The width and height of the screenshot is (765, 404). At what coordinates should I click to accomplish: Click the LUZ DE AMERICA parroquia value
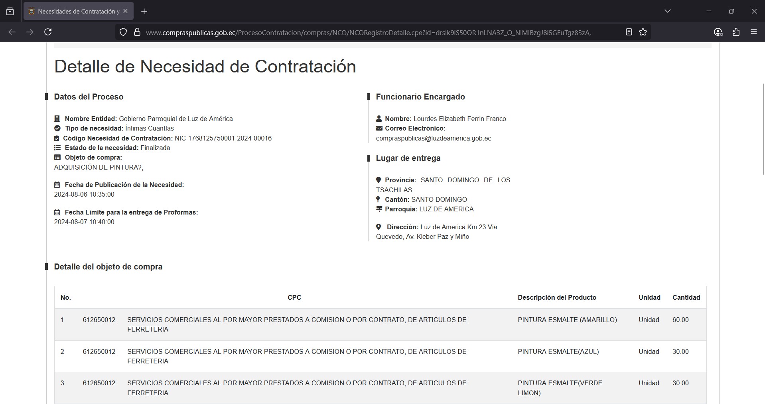(446, 209)
